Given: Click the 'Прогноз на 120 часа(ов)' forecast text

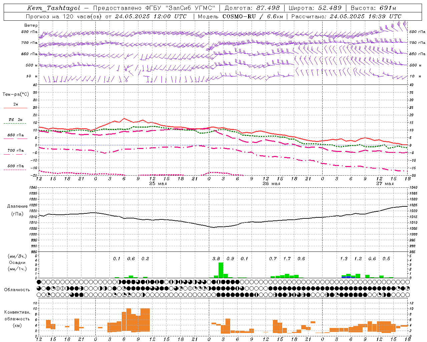Looking at the screenshot, I should 64,16.
